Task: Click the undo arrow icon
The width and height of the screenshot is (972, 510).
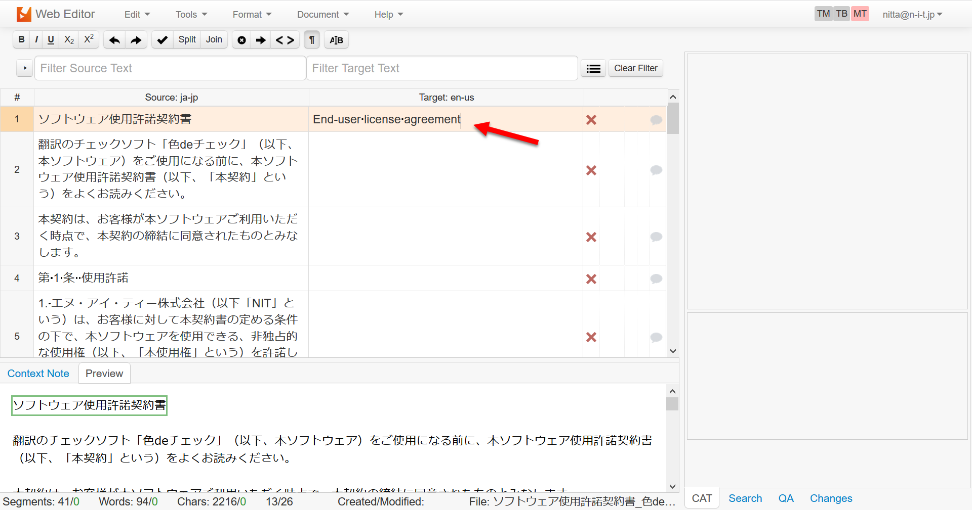Action: (114, 40)
